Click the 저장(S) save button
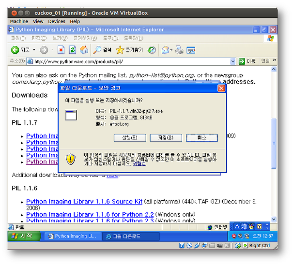 (x=166, y=138)
